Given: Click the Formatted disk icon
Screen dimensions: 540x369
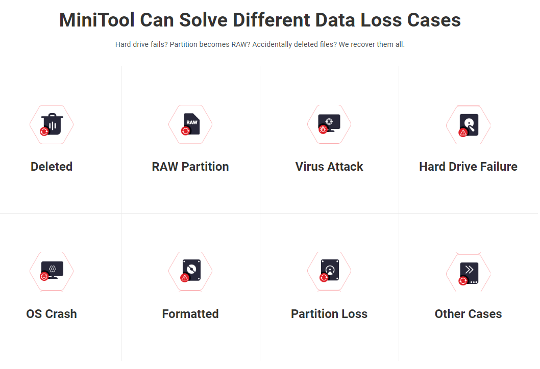Looking at the screenshot, I should point(191,271).
